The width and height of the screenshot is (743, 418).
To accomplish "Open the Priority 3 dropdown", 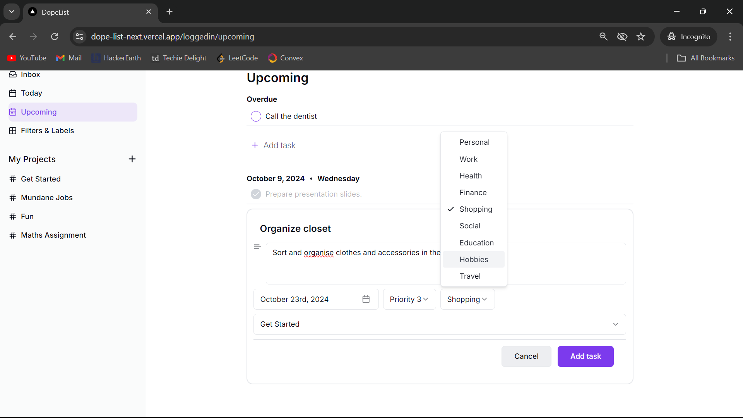I will [x=409, y=299].
